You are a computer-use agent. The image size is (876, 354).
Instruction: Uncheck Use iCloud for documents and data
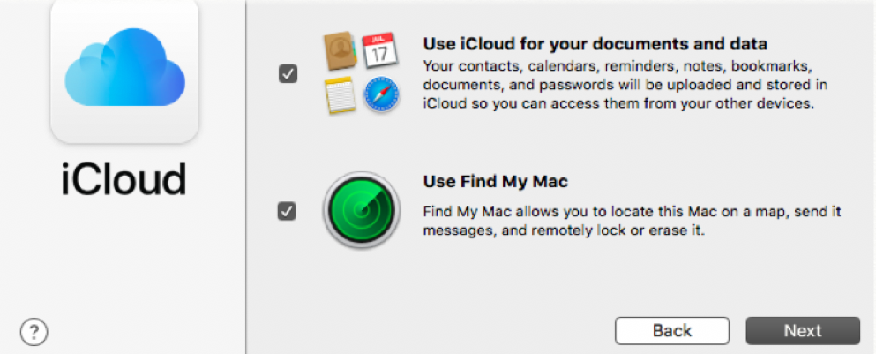[288, 74]
